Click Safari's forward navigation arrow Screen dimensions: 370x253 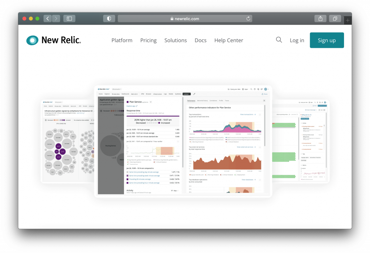(56, 19)
